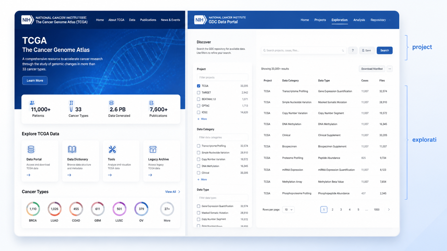Image resolution: width=447 pixels, height=251 pixels.
Task: Follow the arrow under Data Portal card
Action: [29, 175]
